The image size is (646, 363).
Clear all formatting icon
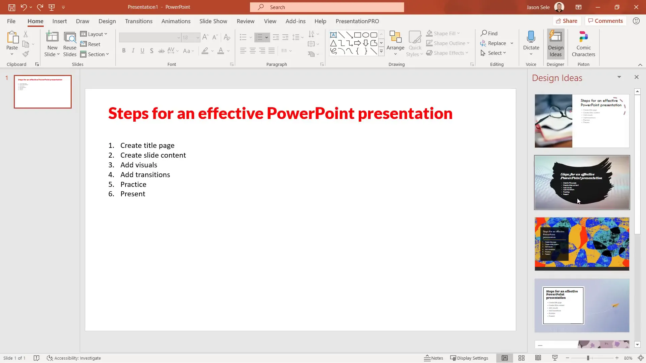click(227, 37)
